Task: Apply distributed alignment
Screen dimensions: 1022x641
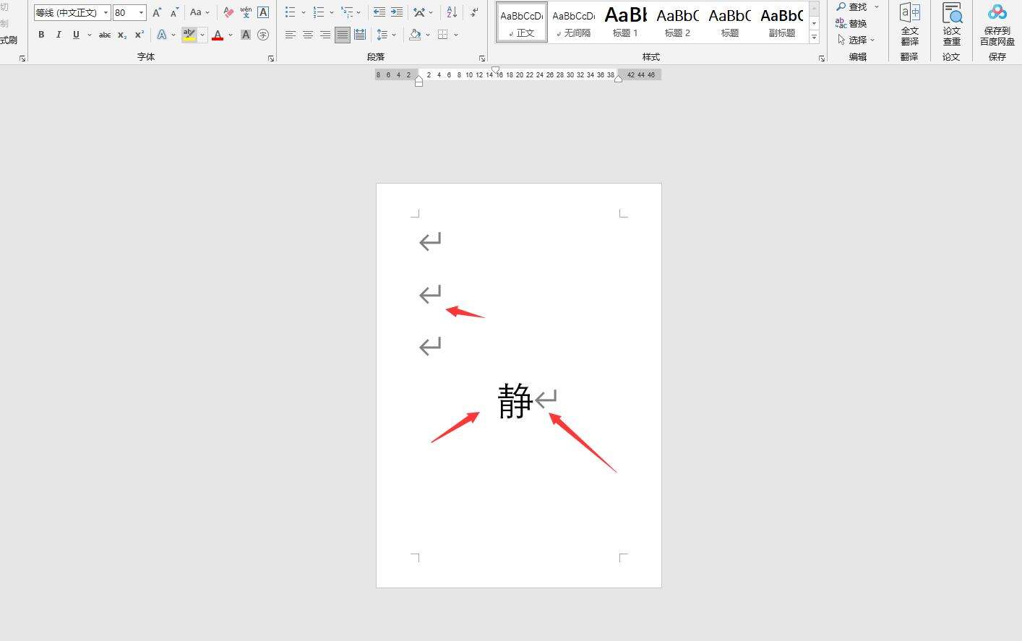Action: click(x=360, y=35)
